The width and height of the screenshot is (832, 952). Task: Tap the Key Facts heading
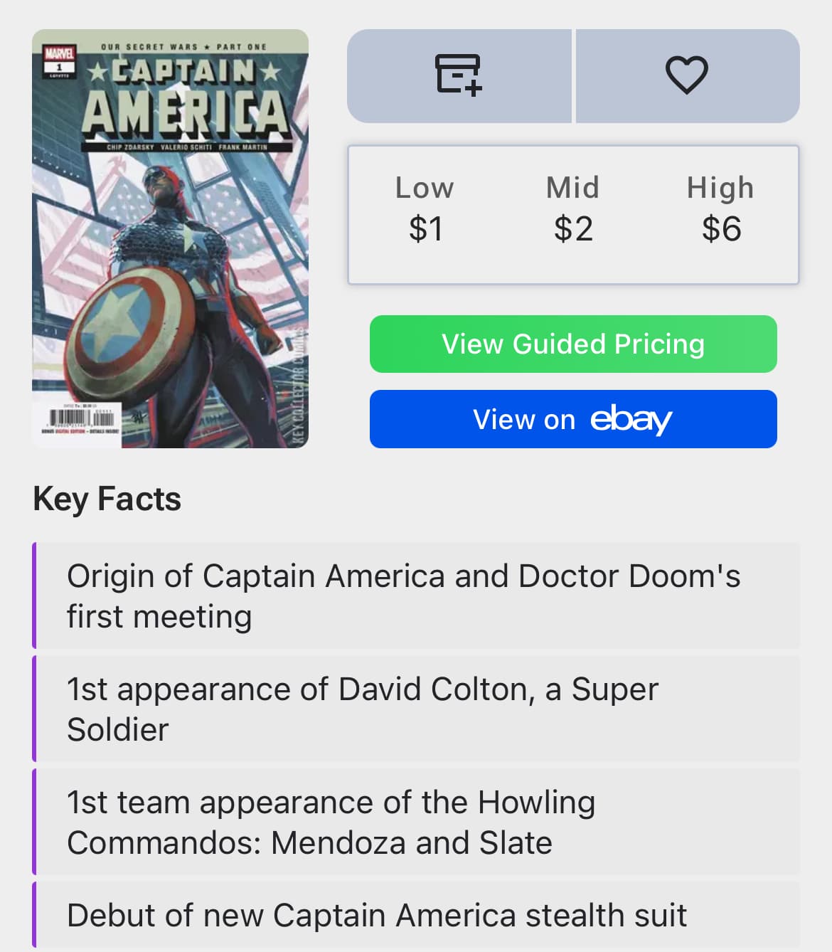pos(107,499)
